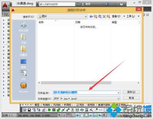Click the 登录 sign in link
The height and width of the screenshot is (119, 153).
click(x=88, y=4)
